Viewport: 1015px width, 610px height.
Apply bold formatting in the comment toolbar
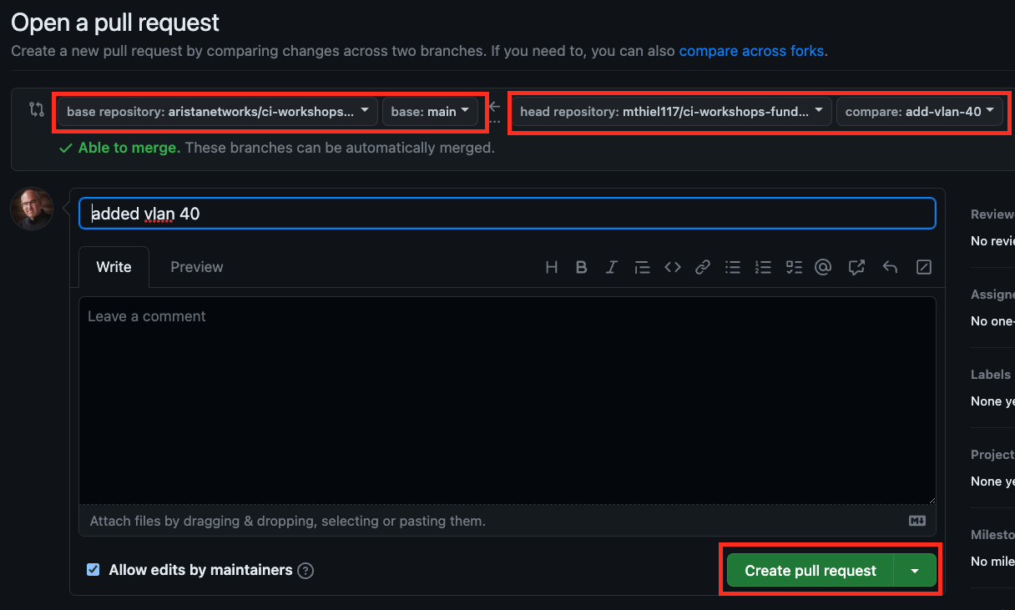[582, 267]
